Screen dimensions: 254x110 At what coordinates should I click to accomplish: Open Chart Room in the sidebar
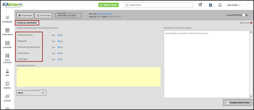click(8, 32)
